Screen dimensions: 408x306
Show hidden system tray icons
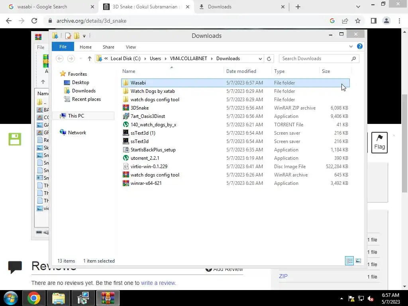pyautogui.click(x=341, y=298)
